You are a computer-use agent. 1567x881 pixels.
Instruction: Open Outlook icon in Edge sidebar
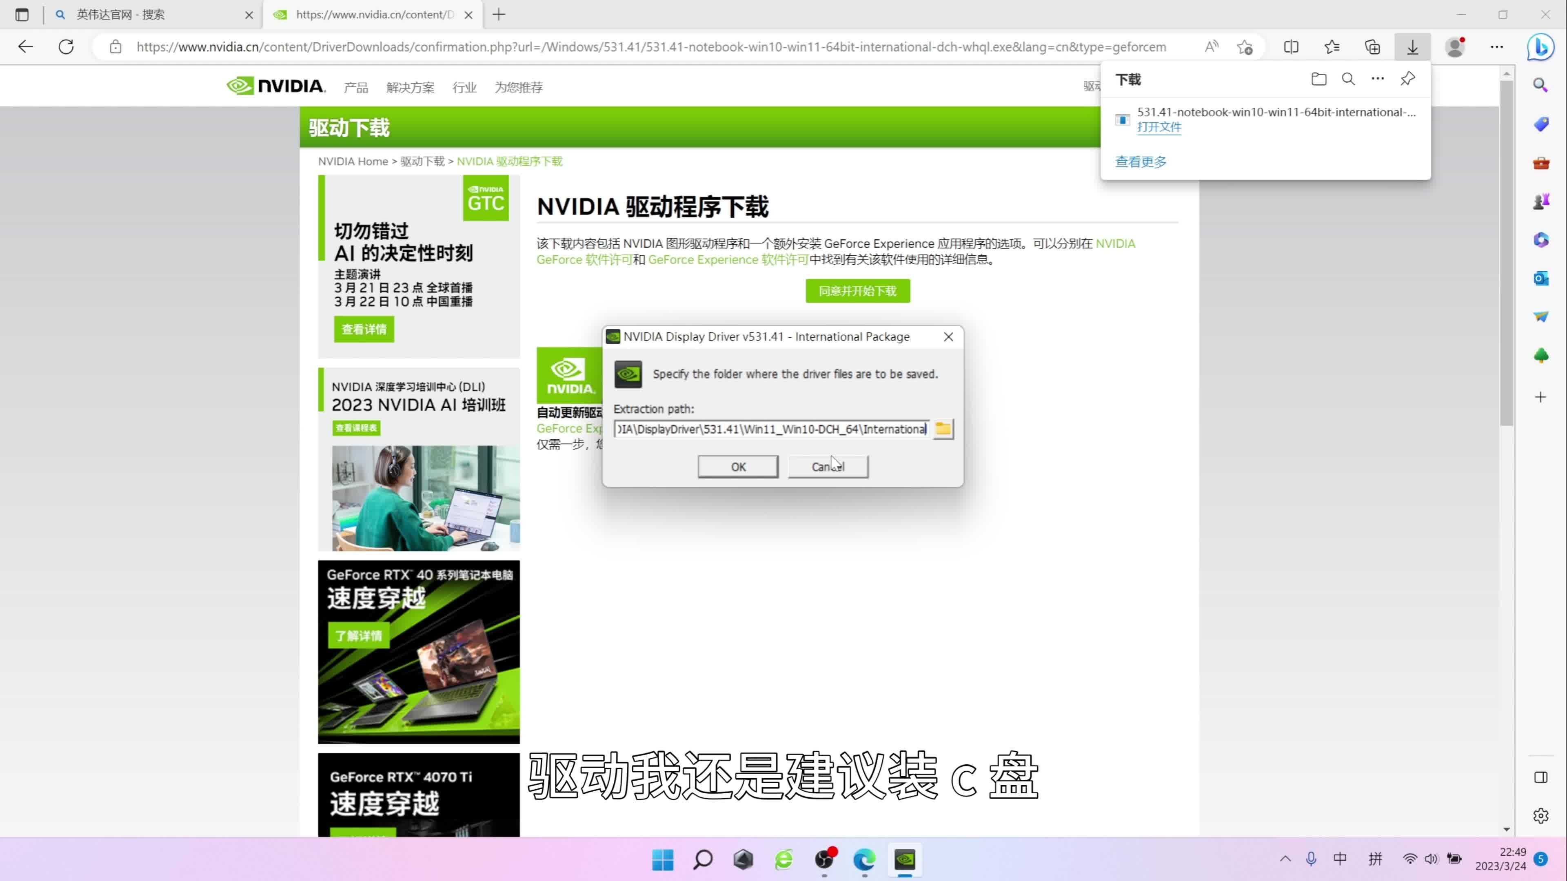point(1540,278)
